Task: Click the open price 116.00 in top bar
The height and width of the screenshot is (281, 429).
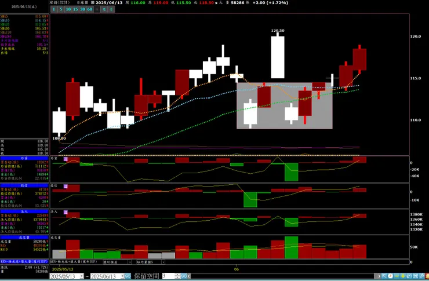Action: [138, 3]
